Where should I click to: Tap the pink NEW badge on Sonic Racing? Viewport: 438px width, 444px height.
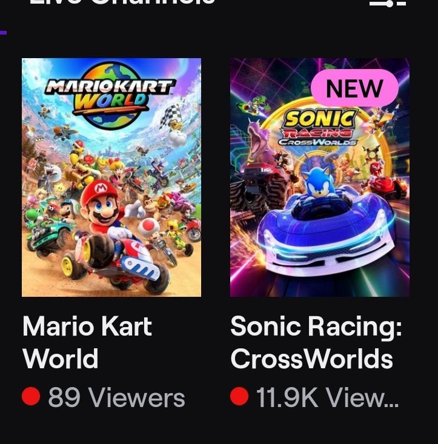(354, 90)
